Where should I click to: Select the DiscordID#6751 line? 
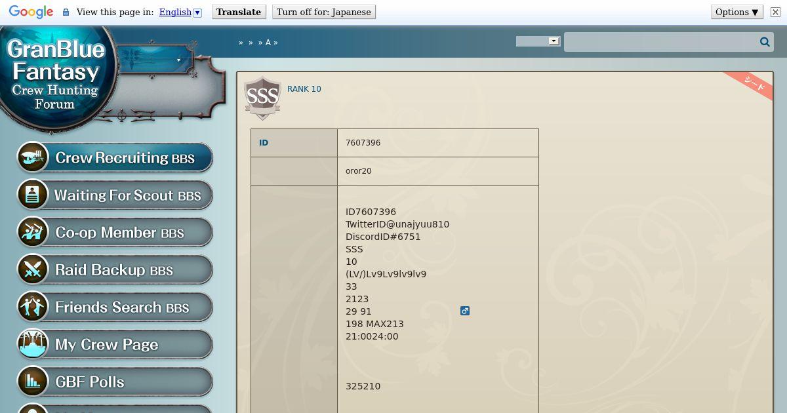[x=383, y=237]
